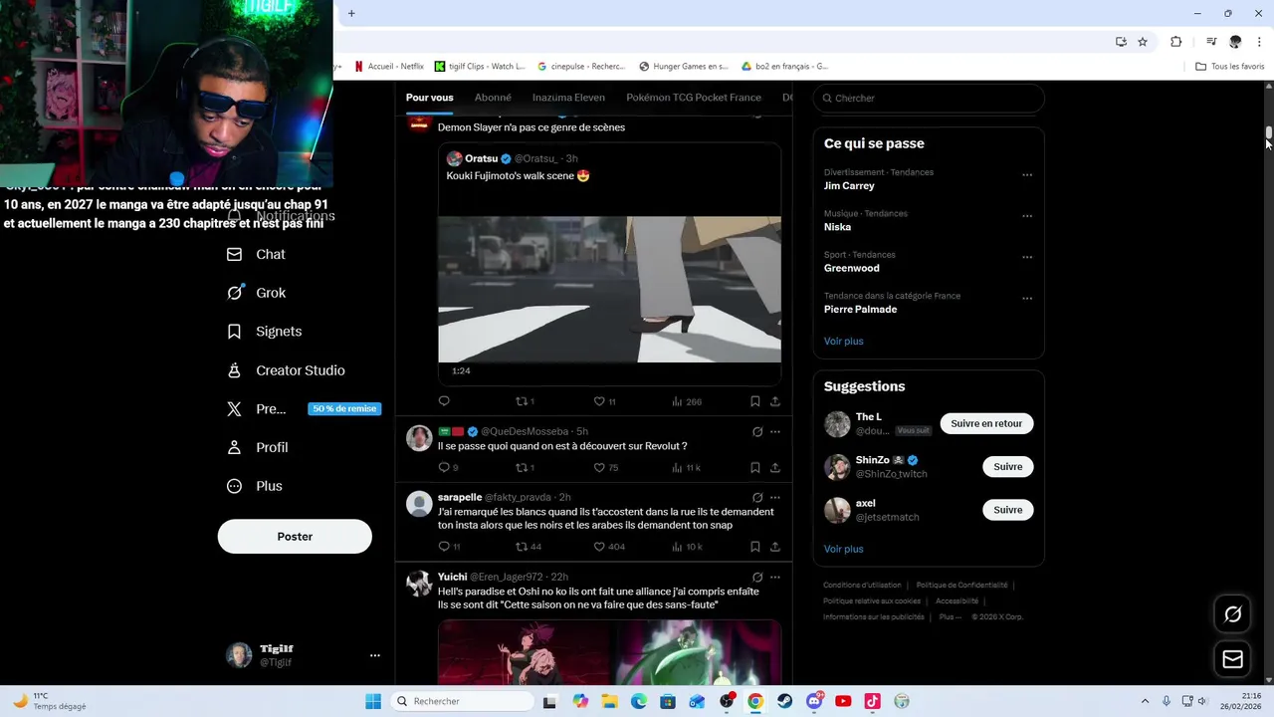The width and height of the screenshot is (1274, 717).
Task: Open options for the Jim Carrey trend
Action: pyautogui.click(x=1027, y=175)
